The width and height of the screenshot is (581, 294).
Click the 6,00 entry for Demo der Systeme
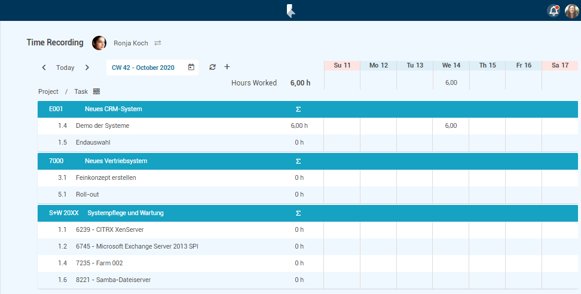click(451, 126)
